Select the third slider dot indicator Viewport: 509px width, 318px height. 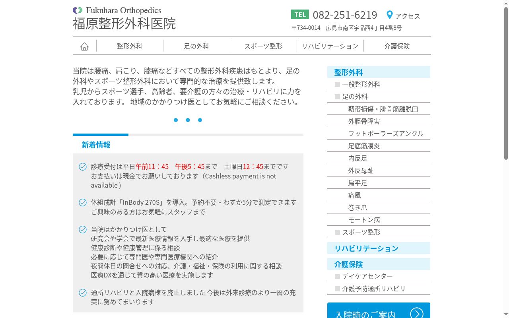coord(200,120)
